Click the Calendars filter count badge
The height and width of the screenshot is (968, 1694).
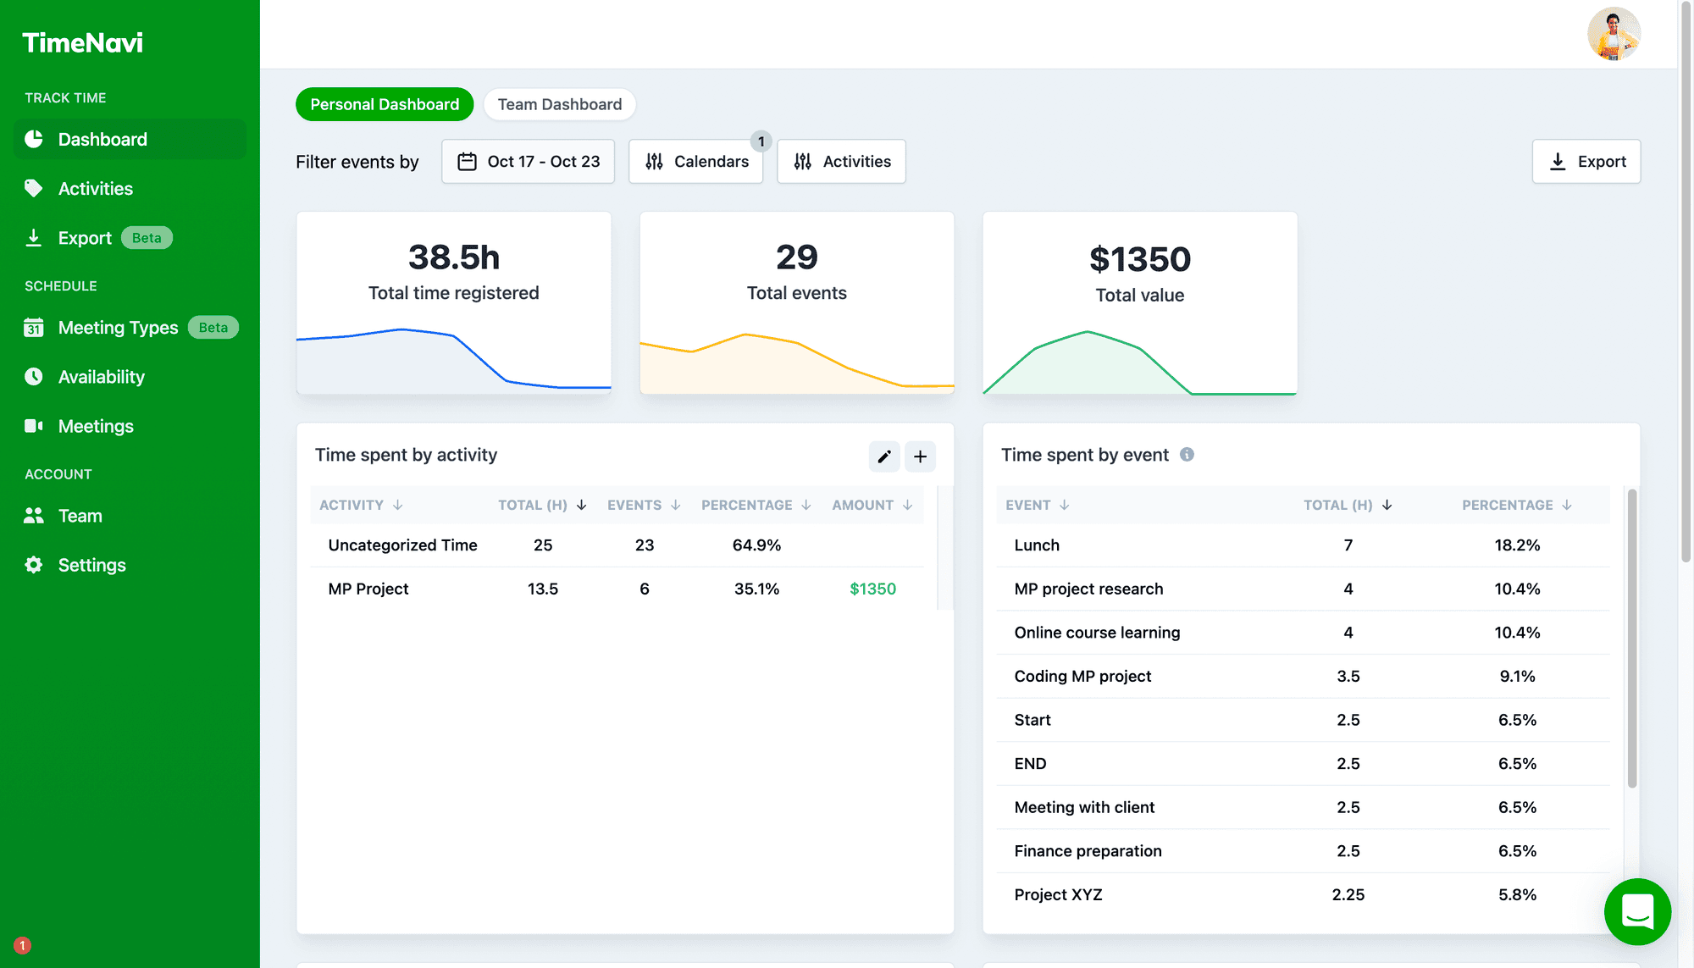pos(761,141)
